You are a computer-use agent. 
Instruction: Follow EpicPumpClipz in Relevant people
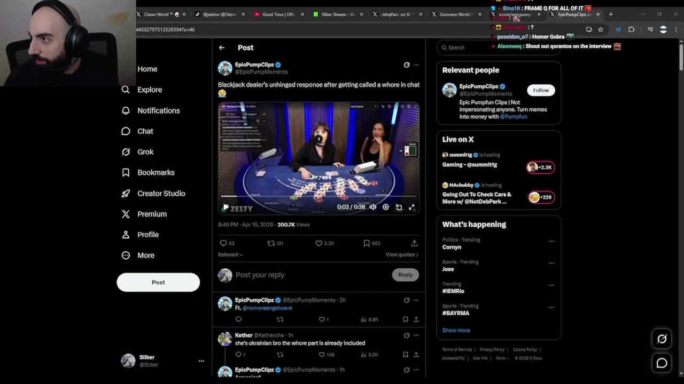541,90
